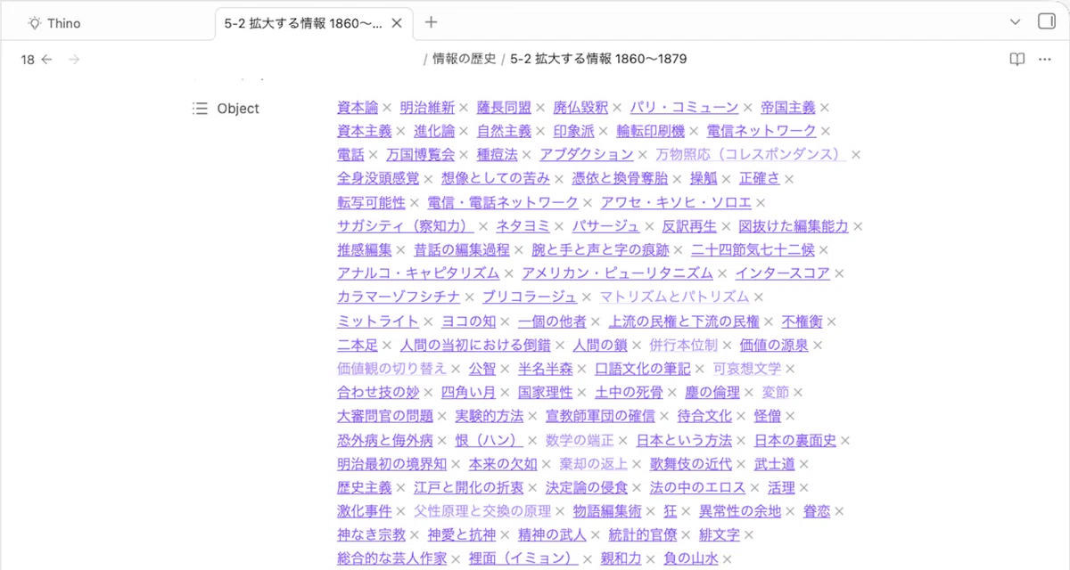Remove the 自然主義 tag
Image resolution: width=1070 pixels, height=570 pixels.
click(540, 132)
